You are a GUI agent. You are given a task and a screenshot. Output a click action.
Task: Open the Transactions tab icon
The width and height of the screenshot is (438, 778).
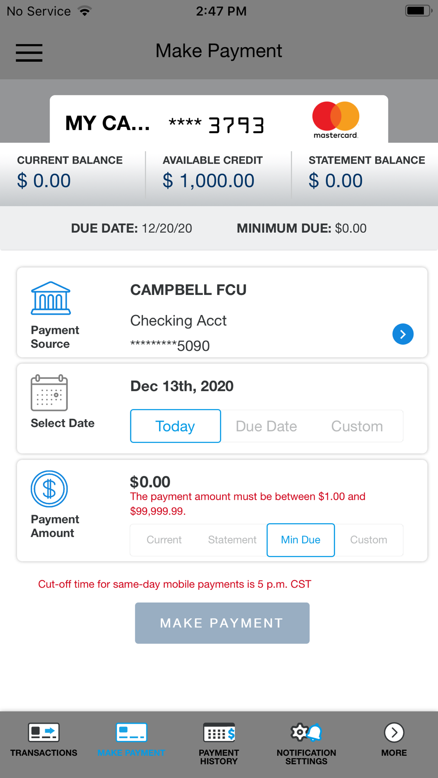(44, 732)
